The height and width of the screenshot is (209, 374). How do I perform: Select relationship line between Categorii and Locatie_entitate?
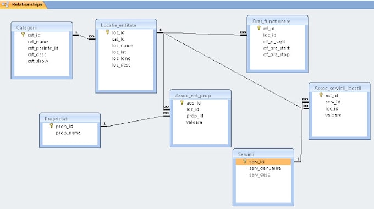pos(84,37)
